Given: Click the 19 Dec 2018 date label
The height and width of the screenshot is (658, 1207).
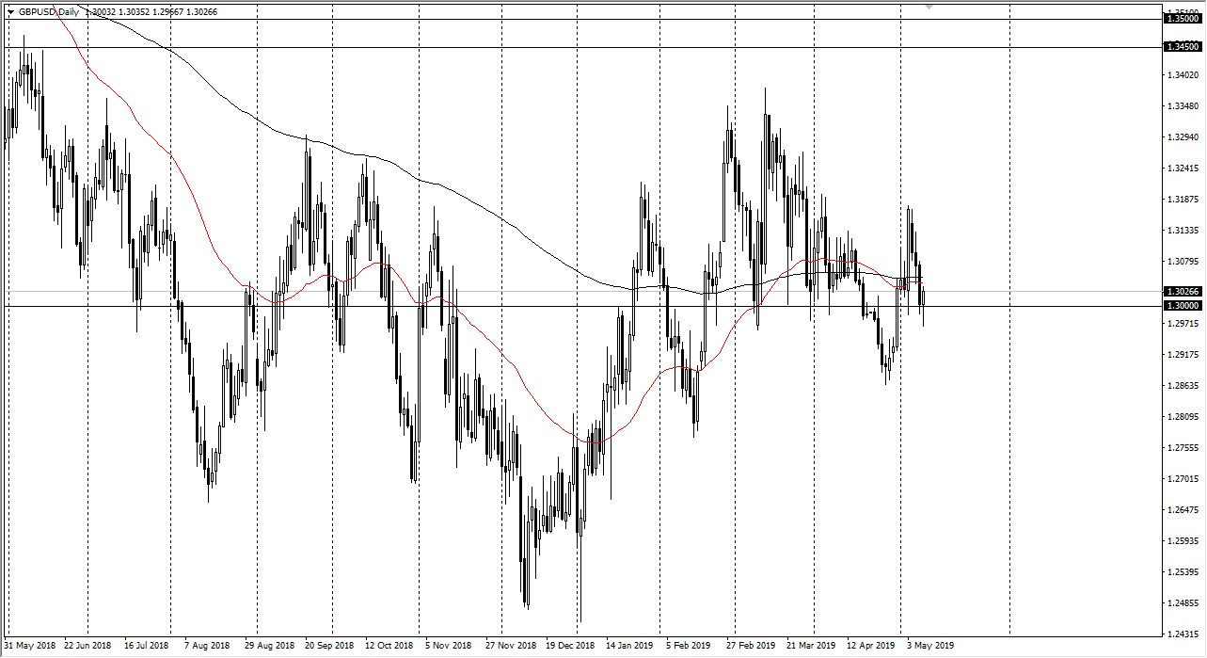Looking at the screenshot, I should click(x=569, y=646).
